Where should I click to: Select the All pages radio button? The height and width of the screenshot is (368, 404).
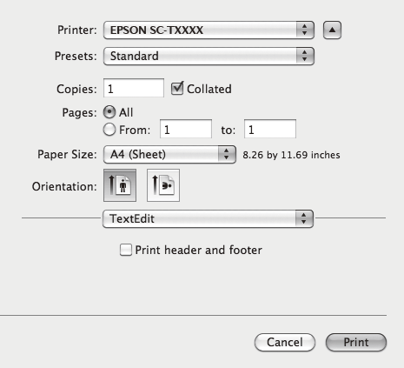tap(109, 112)
